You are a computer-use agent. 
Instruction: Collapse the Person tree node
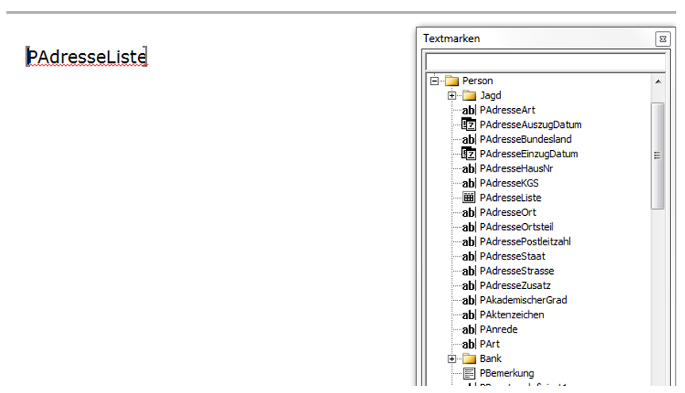pos(434,81)
